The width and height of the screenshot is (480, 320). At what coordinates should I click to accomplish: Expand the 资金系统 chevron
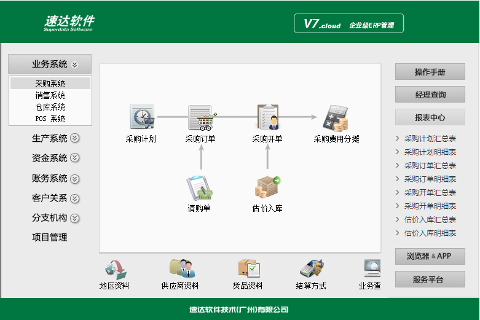(x=75, y=158)
